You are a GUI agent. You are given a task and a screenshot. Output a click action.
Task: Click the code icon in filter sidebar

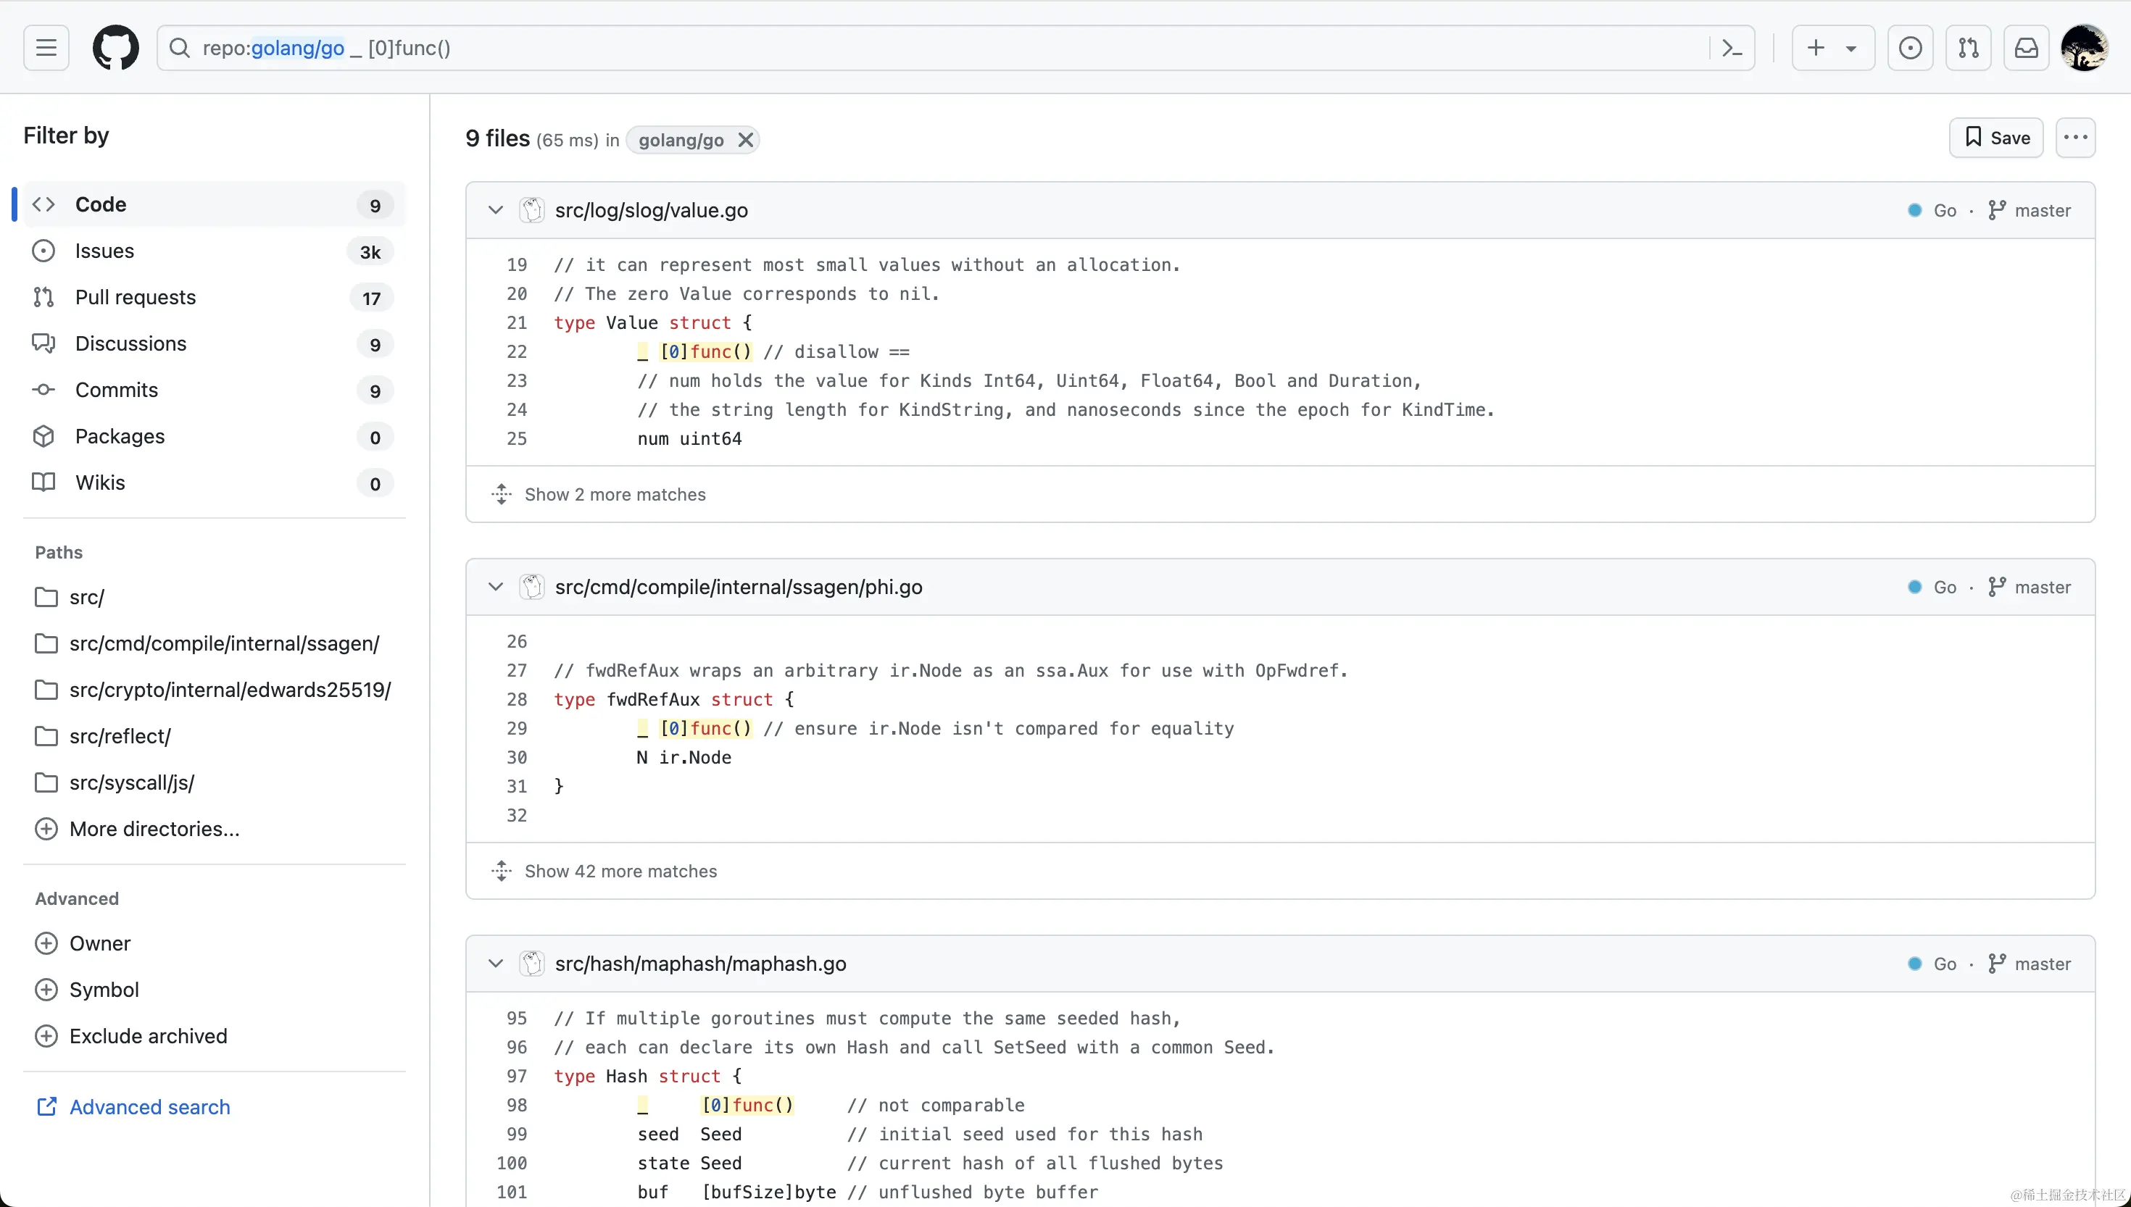(x=44, y=205)
